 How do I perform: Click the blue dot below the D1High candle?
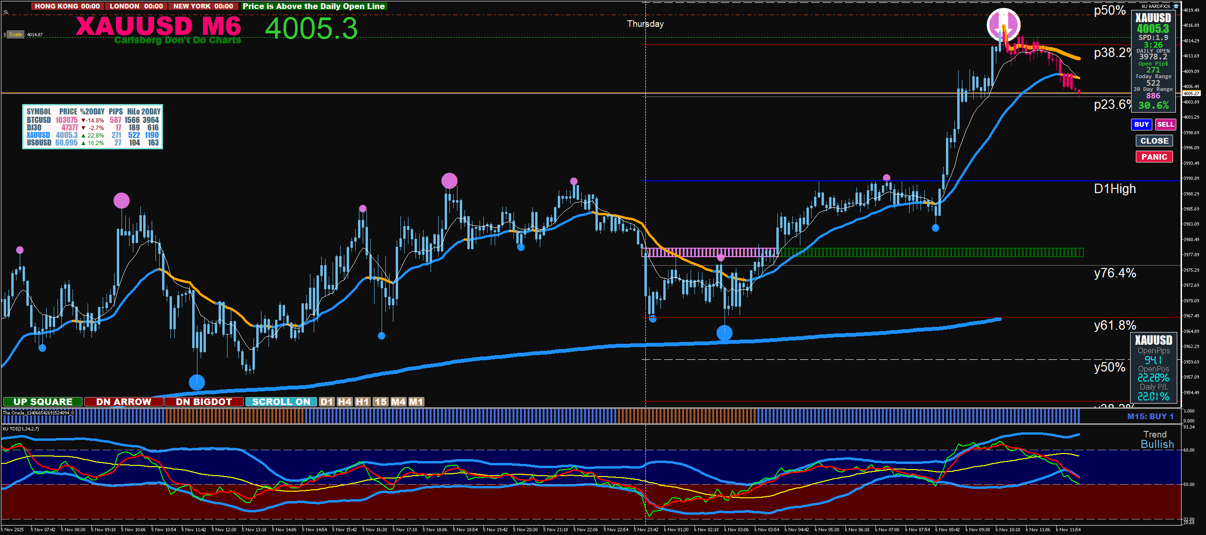(x=936, y=228)
